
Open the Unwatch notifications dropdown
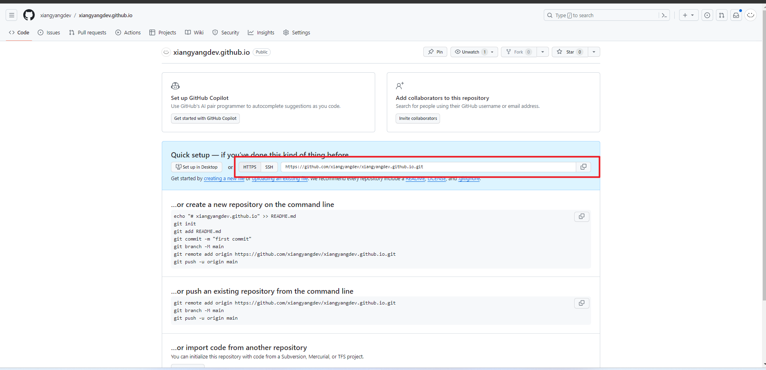point(474,52)
